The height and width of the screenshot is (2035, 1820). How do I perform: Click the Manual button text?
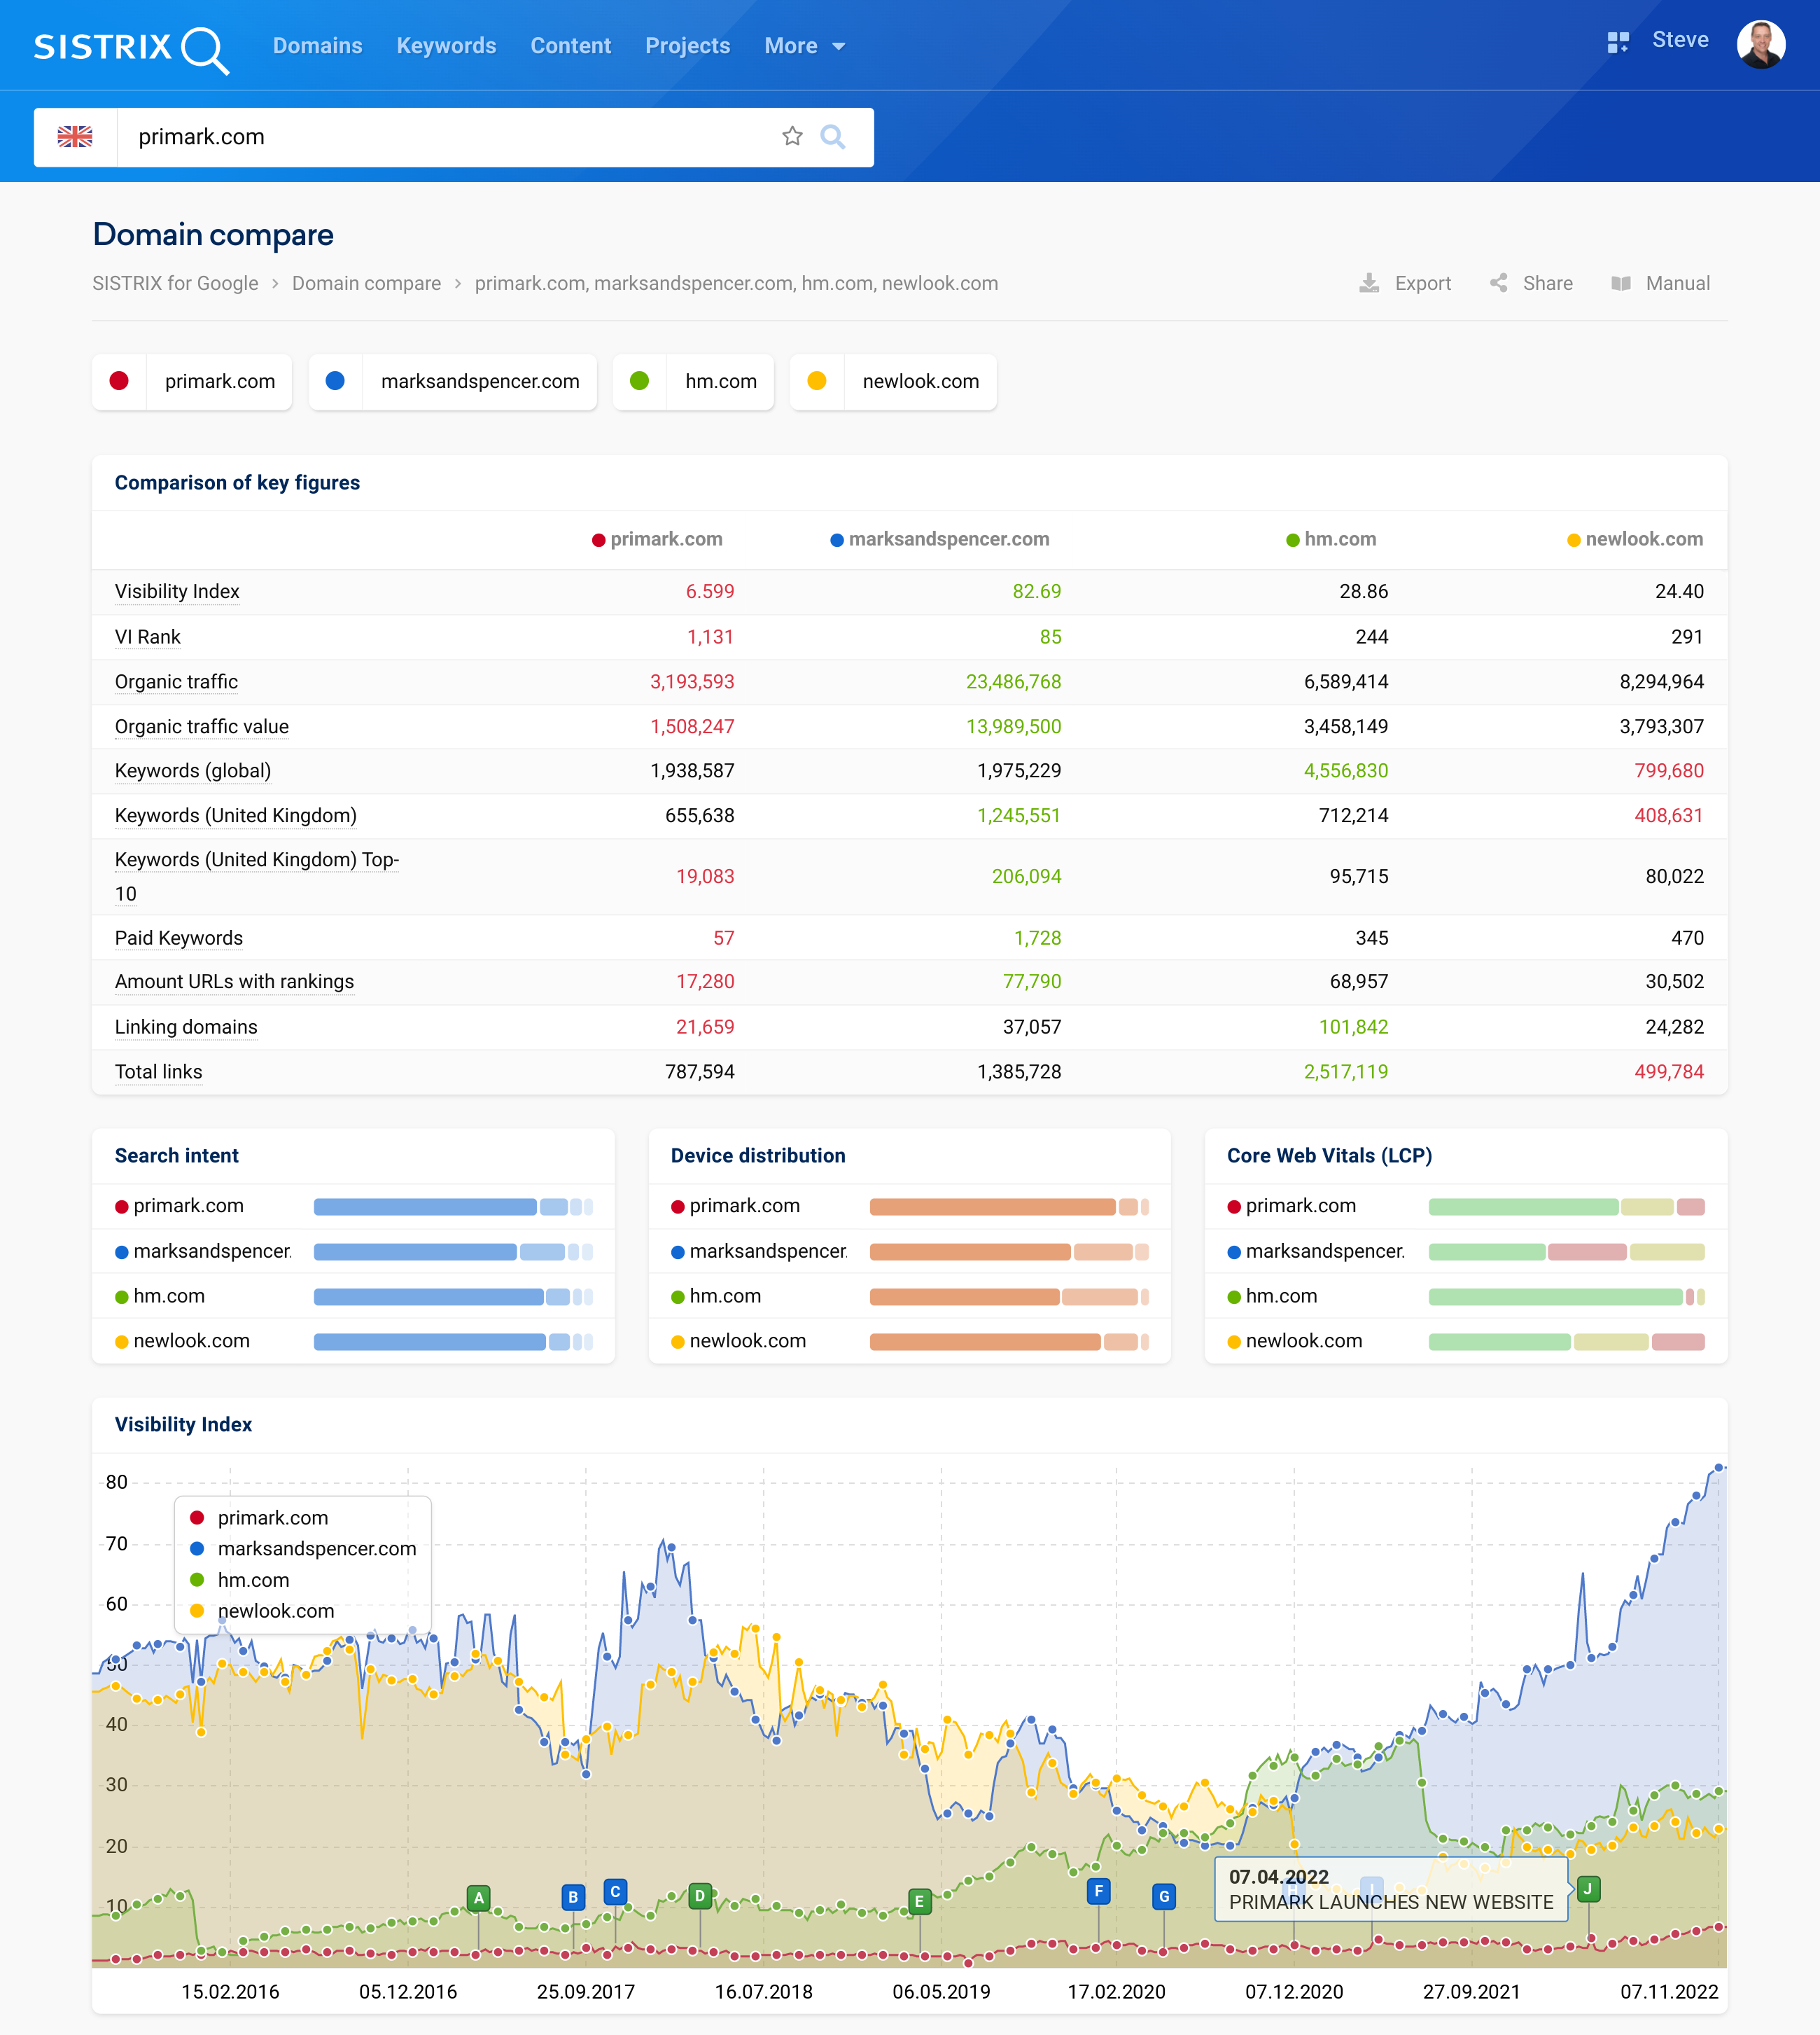point(1677,283)
